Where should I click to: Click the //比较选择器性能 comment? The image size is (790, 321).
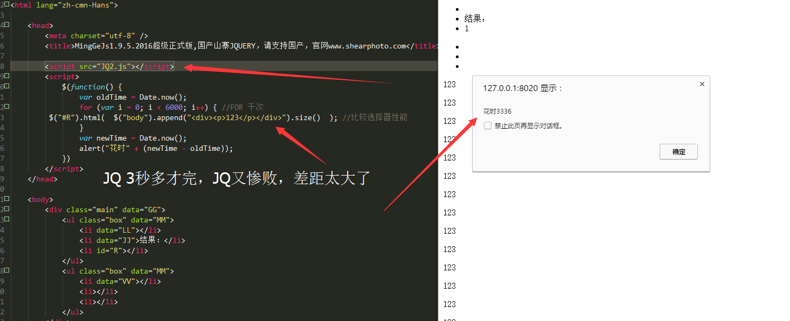pyautogui.click(x=375, y=117)
